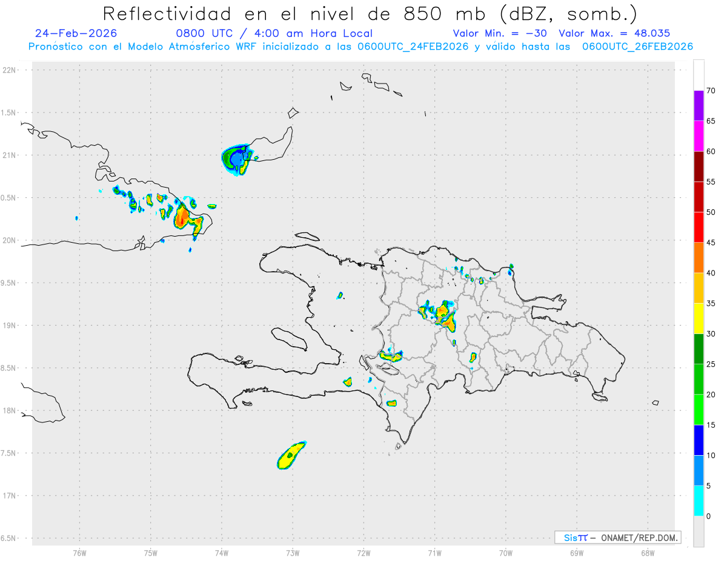Click the magenta 60–65 dBZ color band
Viewport: 727px width, 561px height.
[x=699, y=136]
